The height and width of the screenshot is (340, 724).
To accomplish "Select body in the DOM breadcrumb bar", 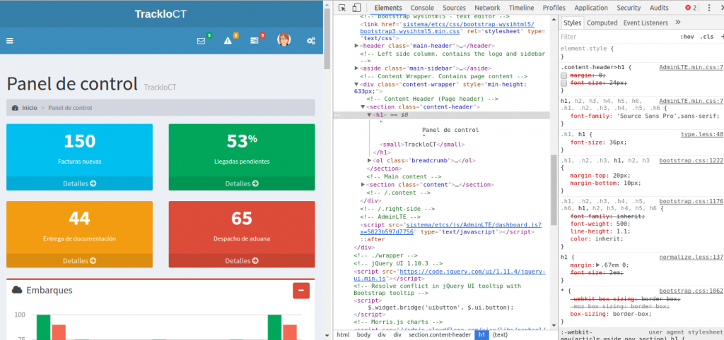I will 364,335.
